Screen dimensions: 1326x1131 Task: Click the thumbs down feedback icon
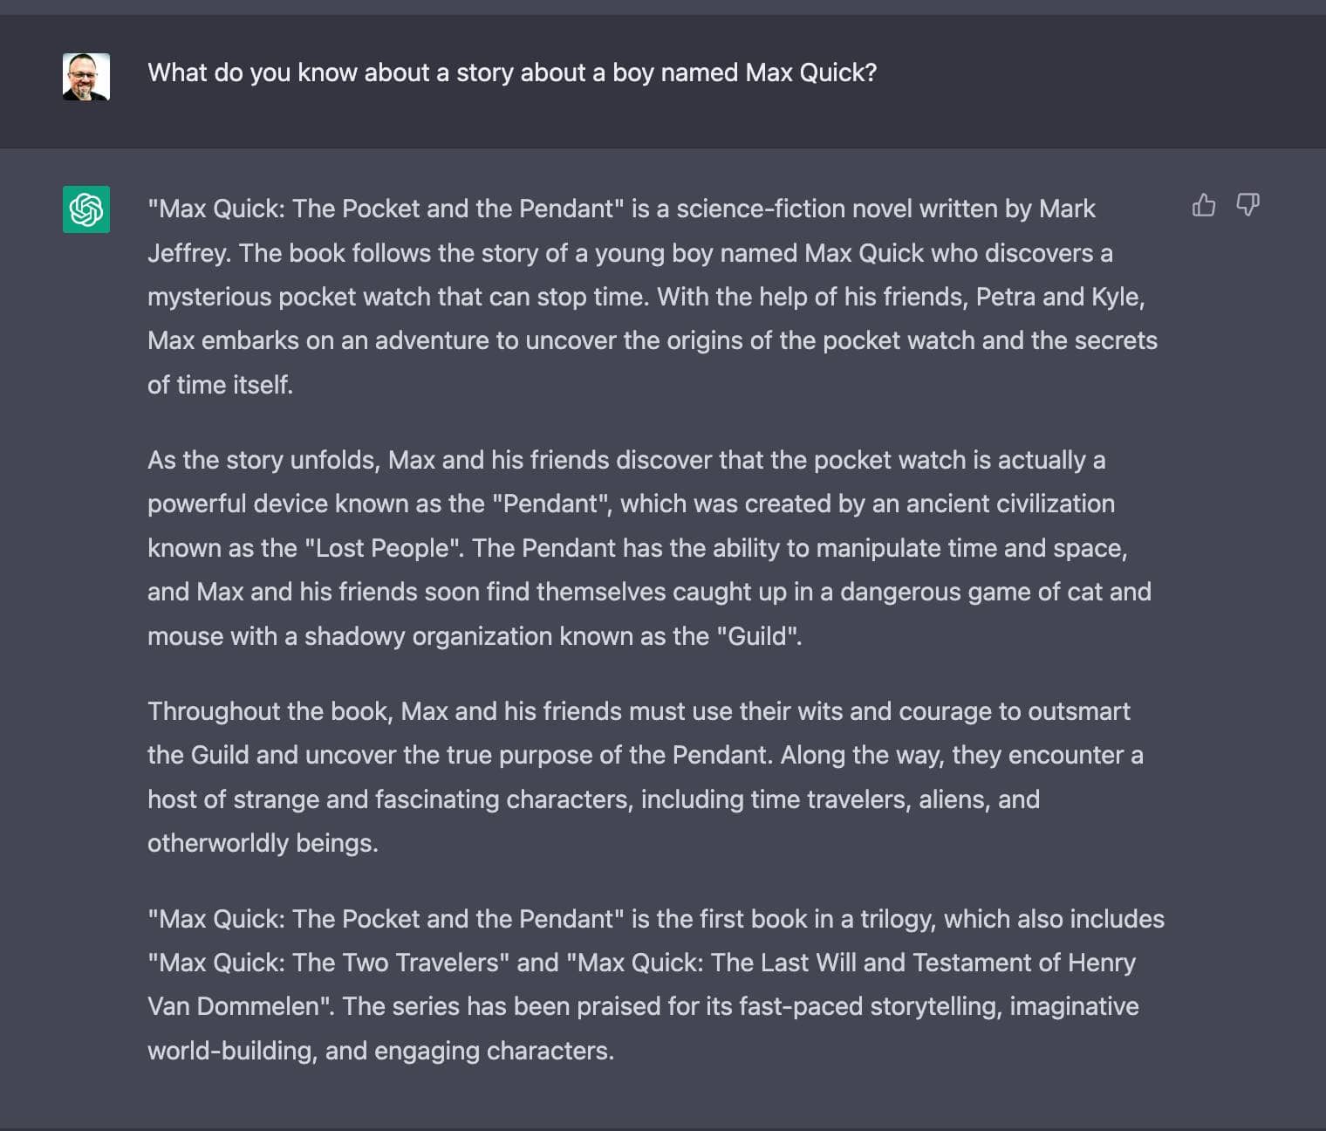[1247, 205]
